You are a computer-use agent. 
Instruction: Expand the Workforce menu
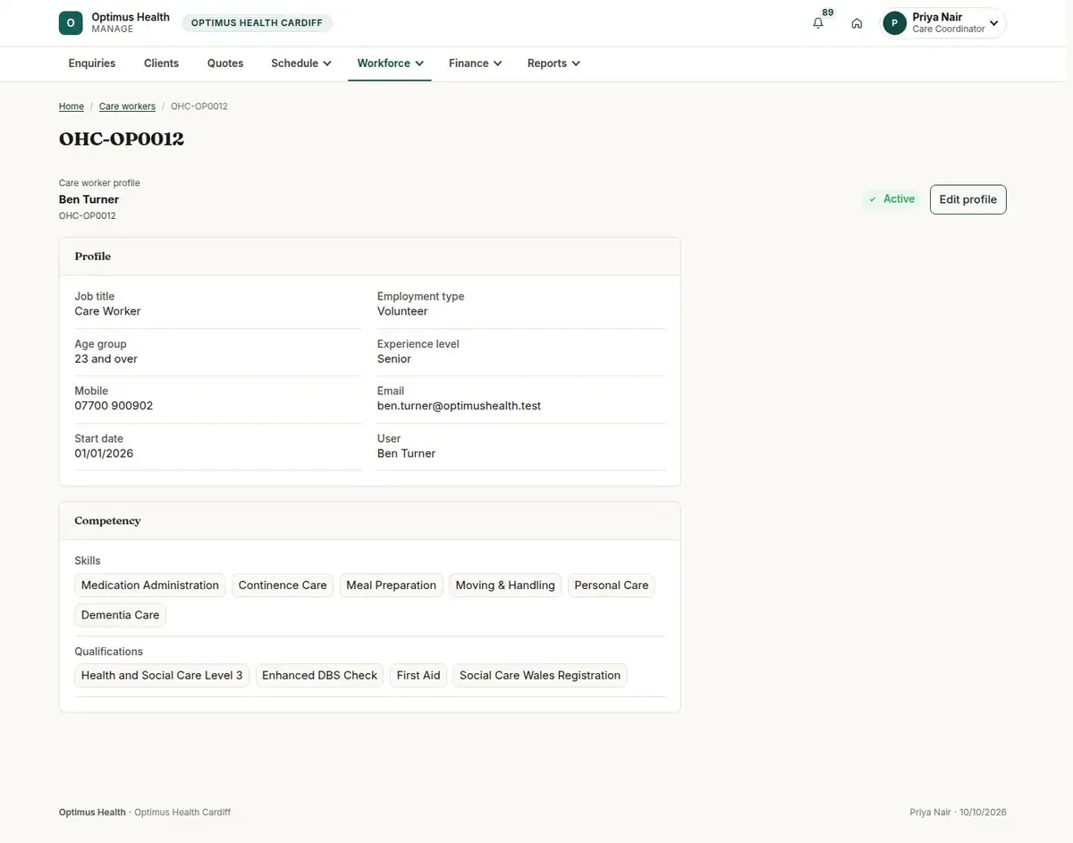click(390, 63)
